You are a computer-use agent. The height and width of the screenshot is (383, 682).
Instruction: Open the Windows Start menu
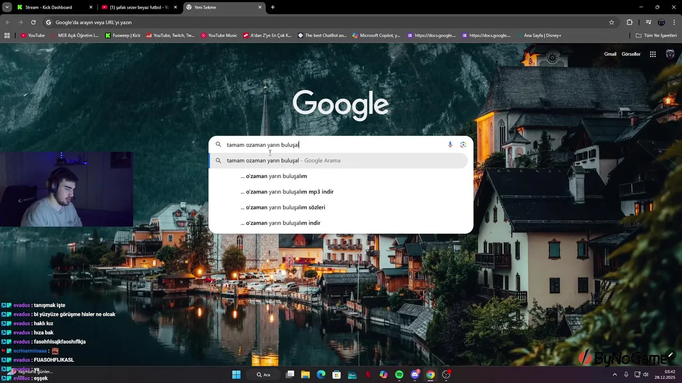pyautogui.click(x=237, y=374)
